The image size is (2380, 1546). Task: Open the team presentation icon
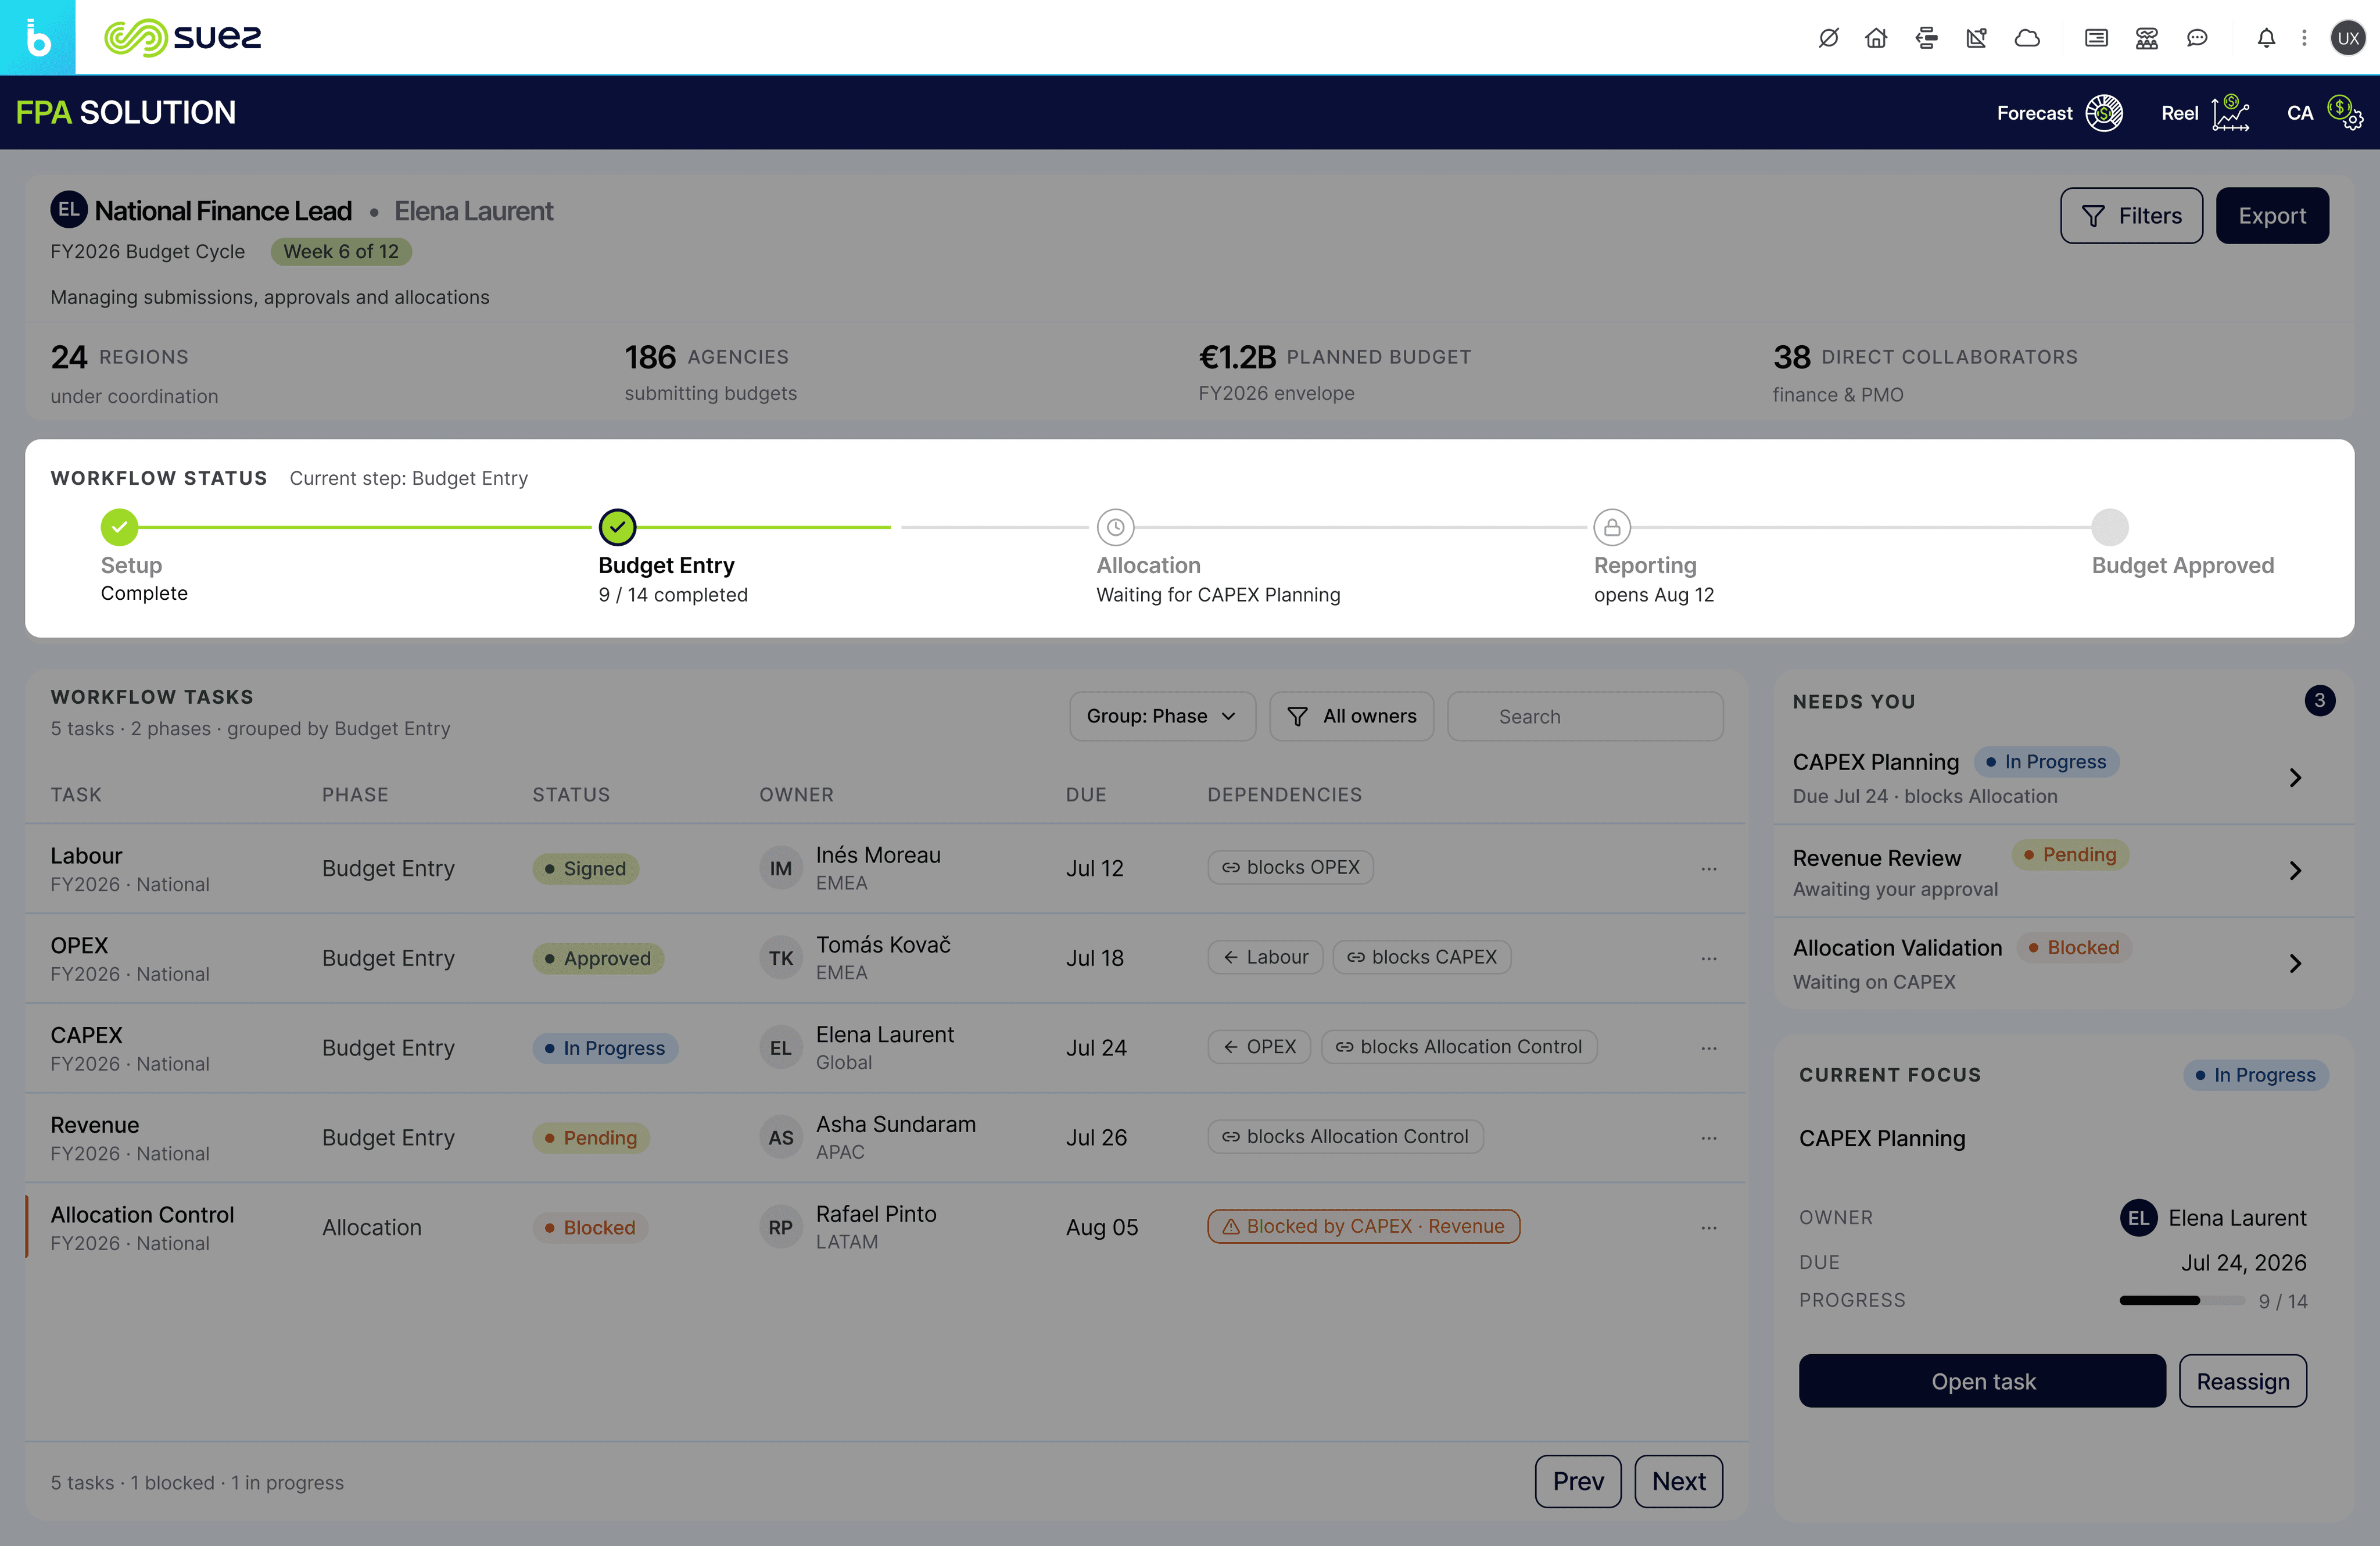(2146, 38)
